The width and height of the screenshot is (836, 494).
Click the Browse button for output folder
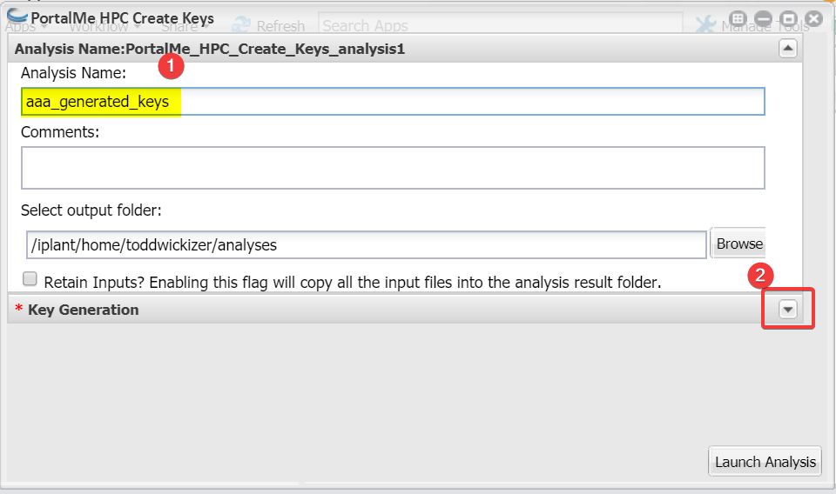pos(739,244)
